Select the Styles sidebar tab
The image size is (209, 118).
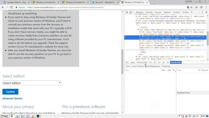click(128, 66)
